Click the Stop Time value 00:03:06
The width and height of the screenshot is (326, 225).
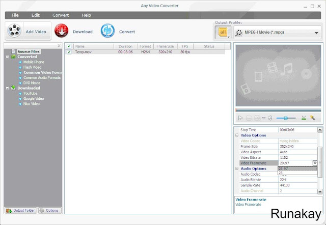pyautogui.click(x=287, y=130)
